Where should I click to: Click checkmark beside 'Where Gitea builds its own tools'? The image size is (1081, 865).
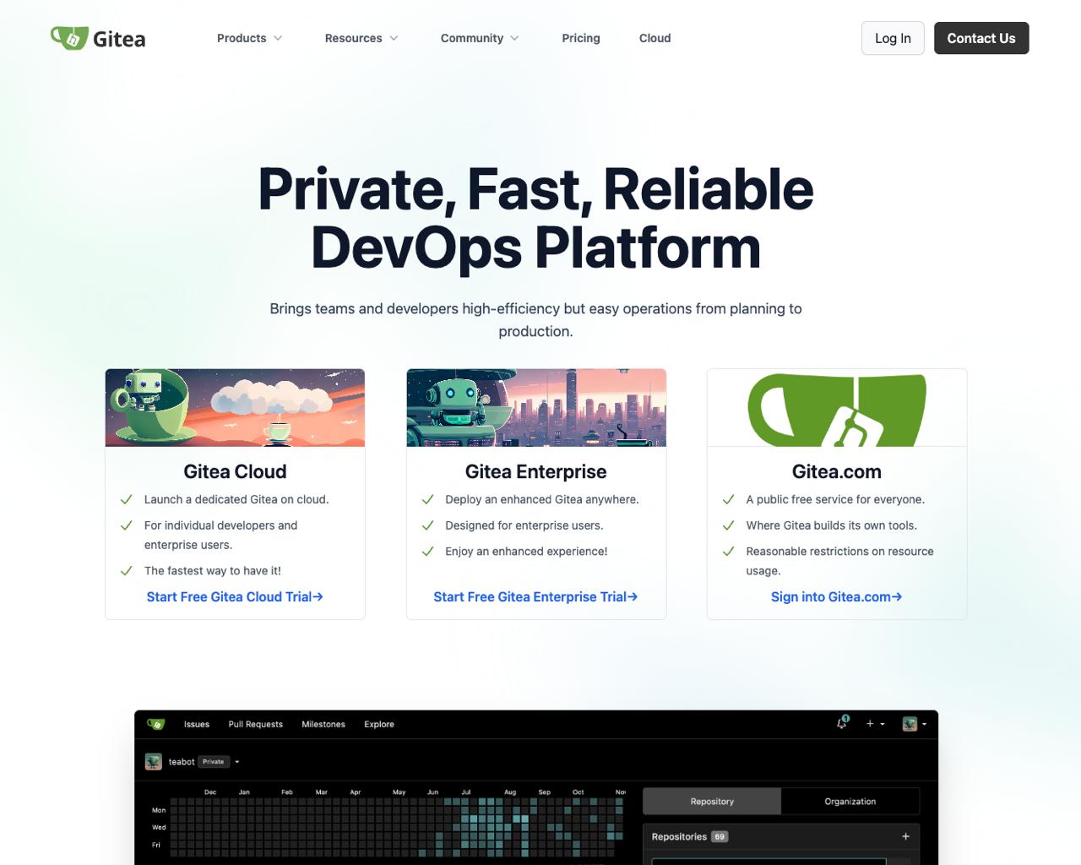click(728, 525)
